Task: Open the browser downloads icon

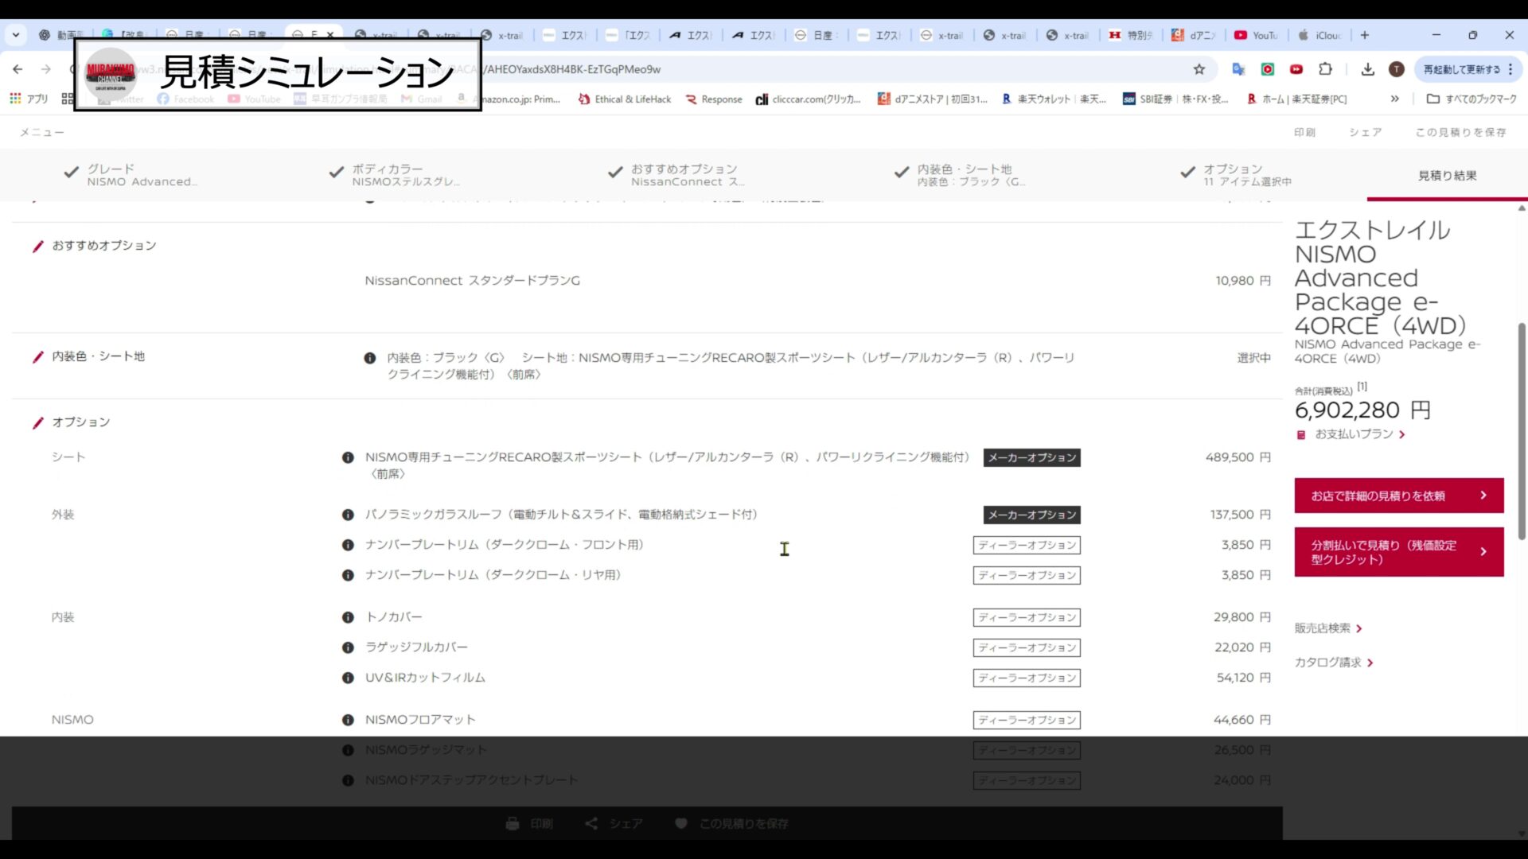Action: coord(1367,69)
